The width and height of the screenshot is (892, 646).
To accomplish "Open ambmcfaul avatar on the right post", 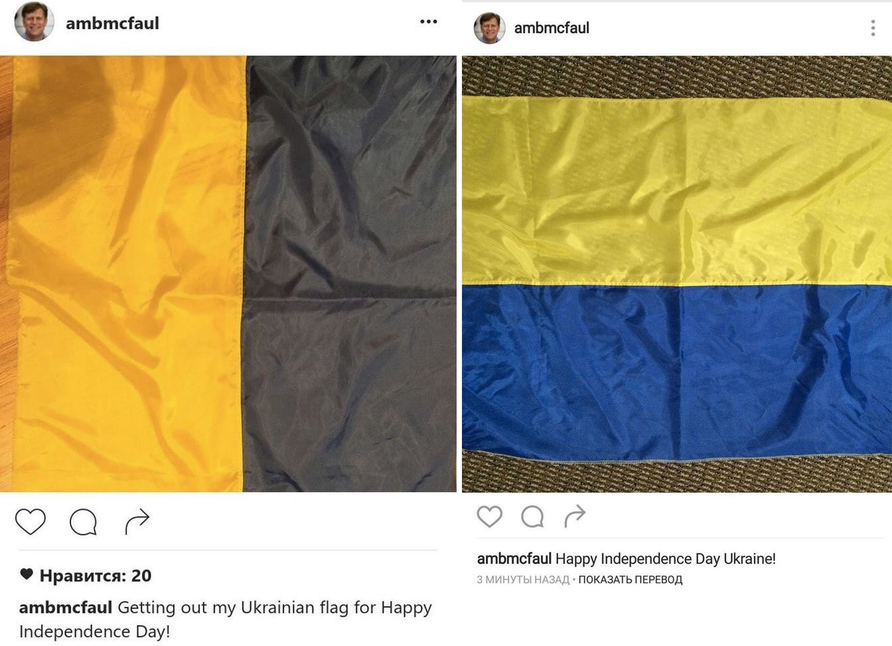I will coord(489,28).
